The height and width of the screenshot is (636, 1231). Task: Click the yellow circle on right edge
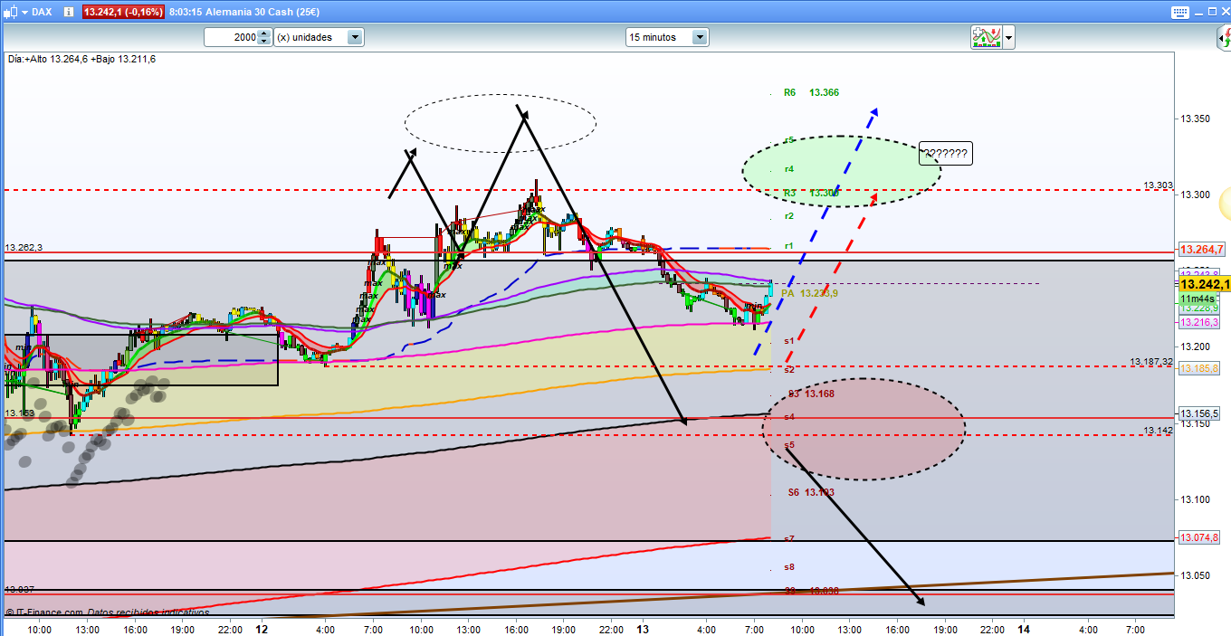click(x=1226, y=203)
